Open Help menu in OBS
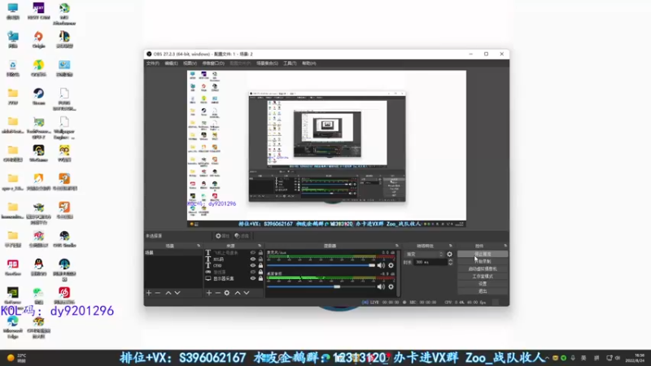Viewport: 651px width, 366px height. [x=309, y=63]
